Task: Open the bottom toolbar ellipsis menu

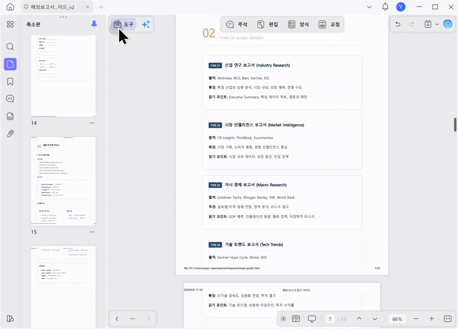Action: 132,319
